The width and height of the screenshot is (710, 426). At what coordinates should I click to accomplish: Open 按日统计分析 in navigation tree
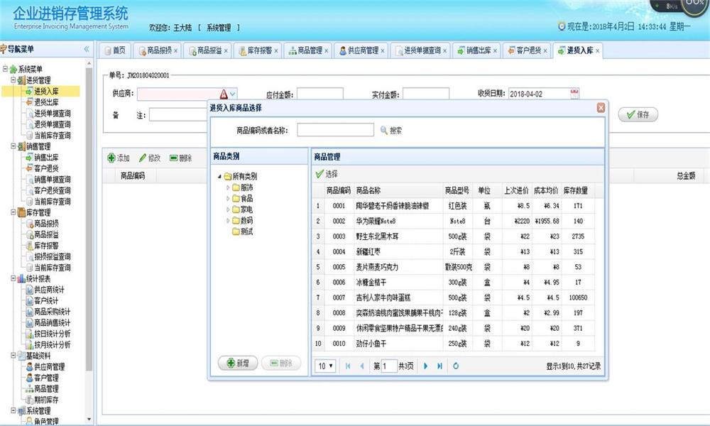[48, 334]
